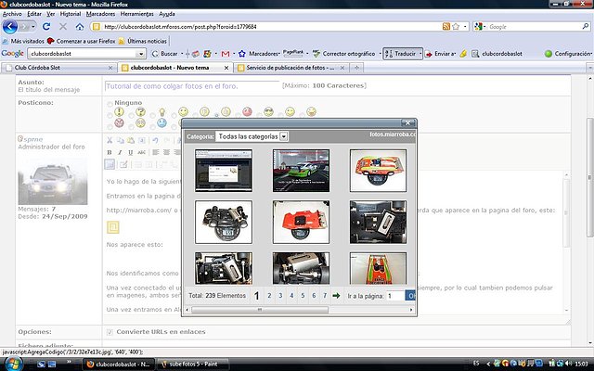The width and height of the screenshot is (594, 371).
Task: Open the Archivo menu
Action: pyautogui.click(x=12, y=14)
